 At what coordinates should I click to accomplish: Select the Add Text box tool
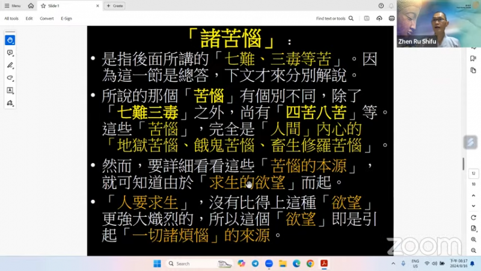click(10, 90)
